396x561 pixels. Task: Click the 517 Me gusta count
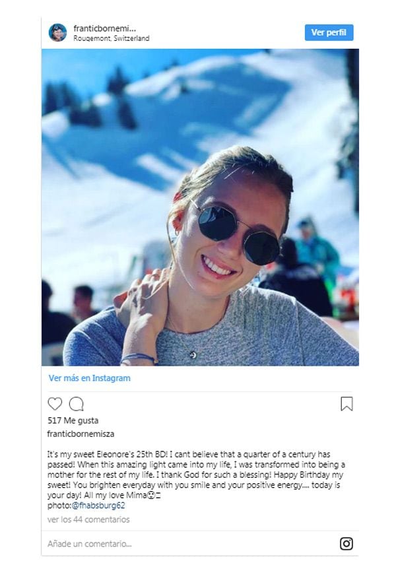tap(73, 420)
